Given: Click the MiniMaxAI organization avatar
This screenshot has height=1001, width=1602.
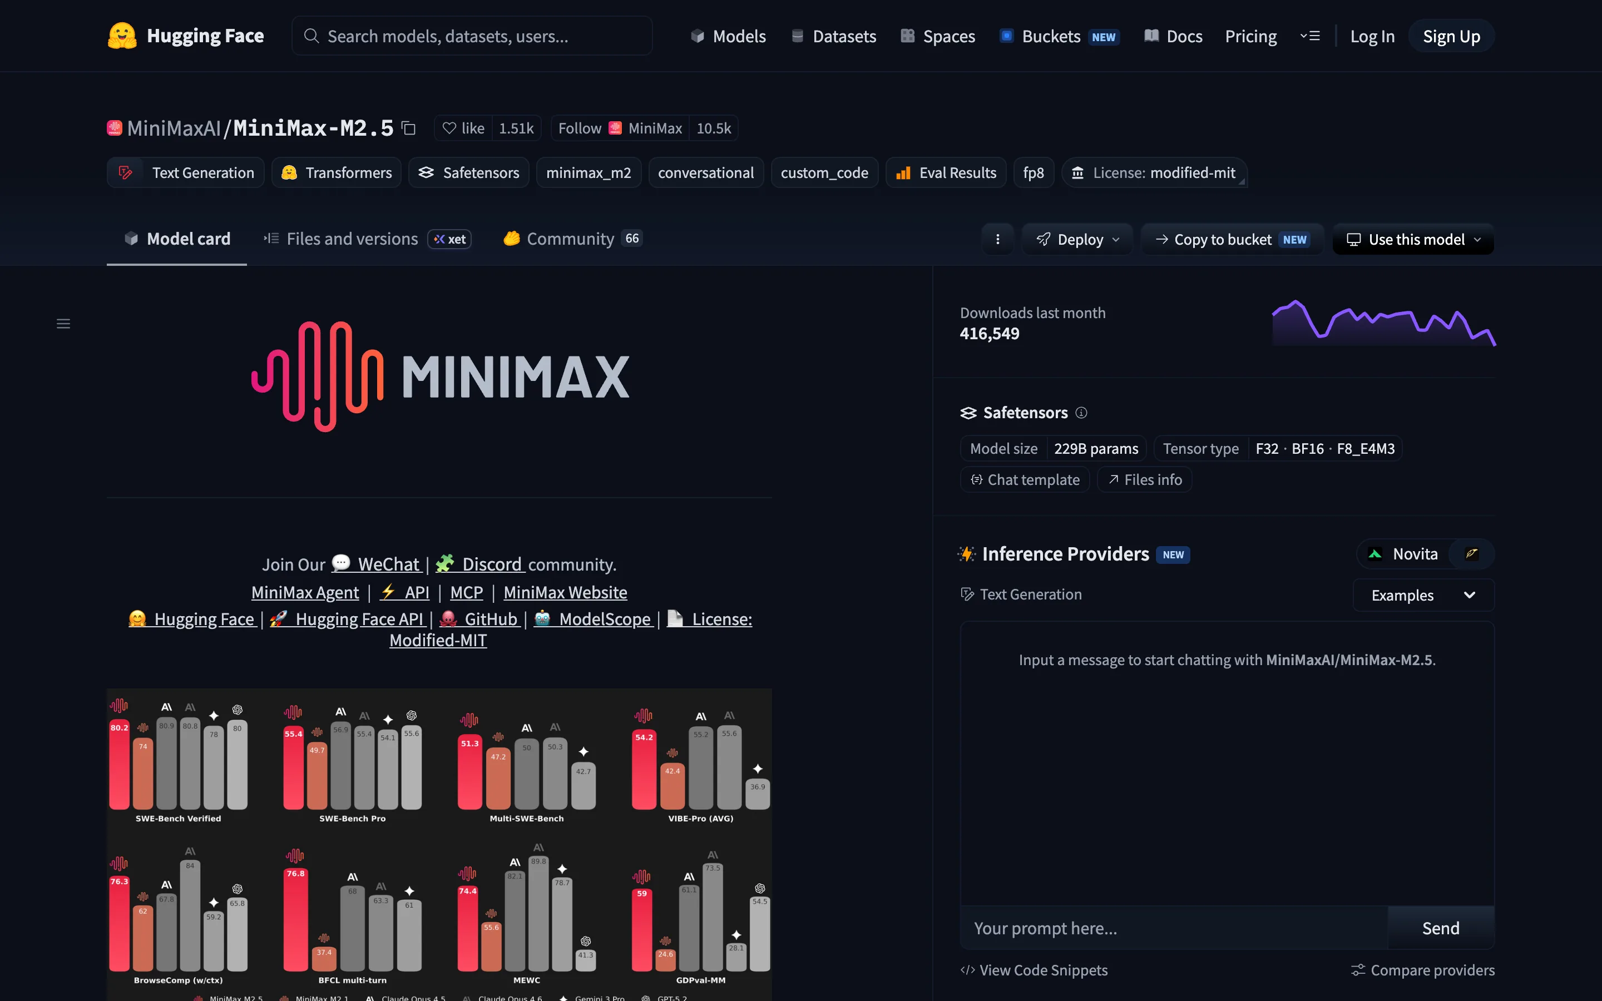Looking at the screenshot, I should 115,128.
